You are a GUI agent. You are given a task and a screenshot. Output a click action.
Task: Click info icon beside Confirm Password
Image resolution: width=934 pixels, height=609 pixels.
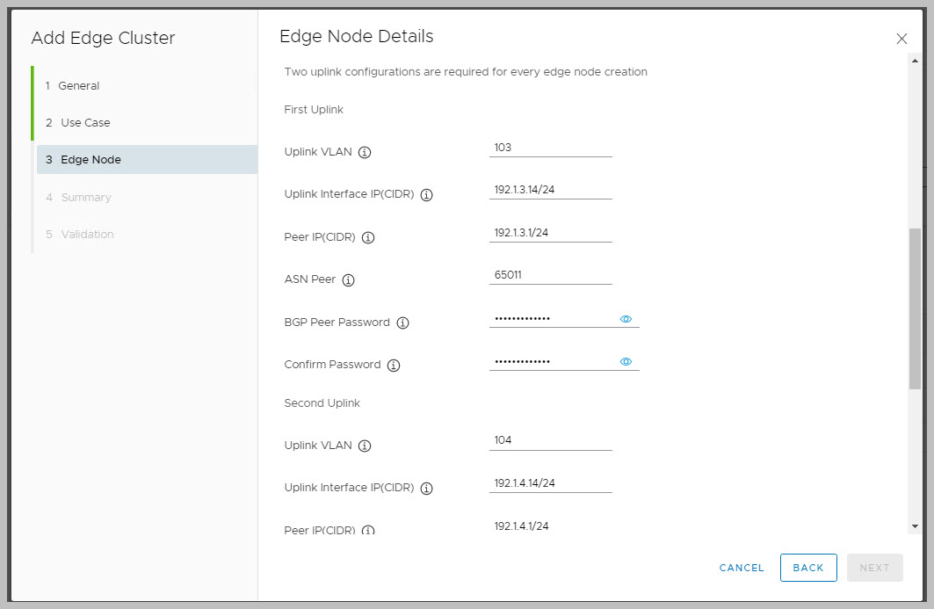pyautogui.click(x=394, y=366)
